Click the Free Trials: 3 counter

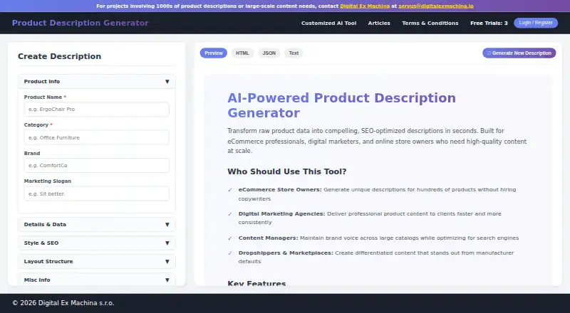pos(489,23)
